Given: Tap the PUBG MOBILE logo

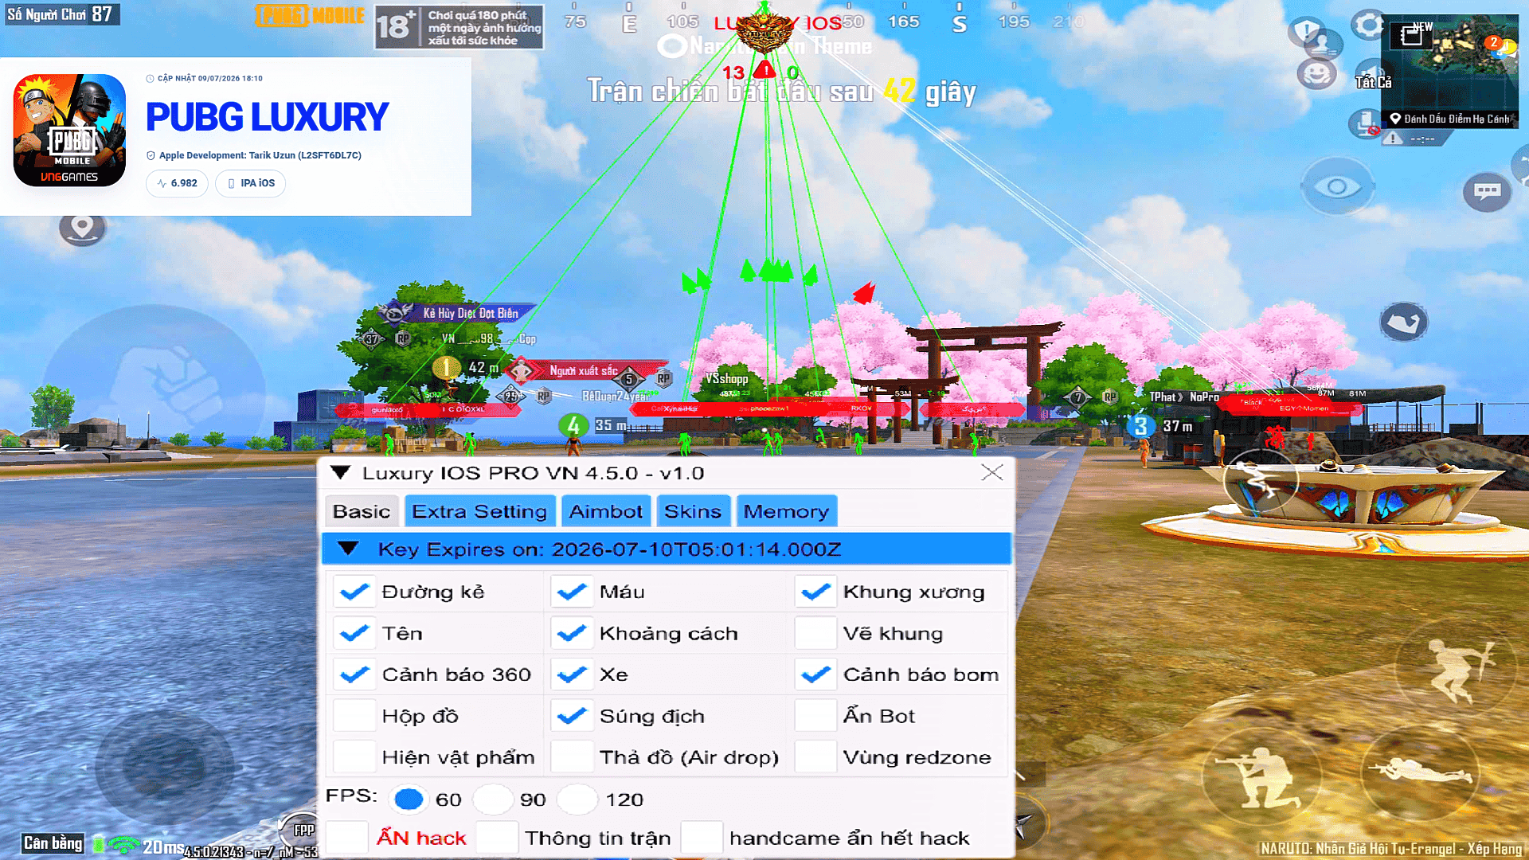Looking at the screenshot, I should (310, 15).
